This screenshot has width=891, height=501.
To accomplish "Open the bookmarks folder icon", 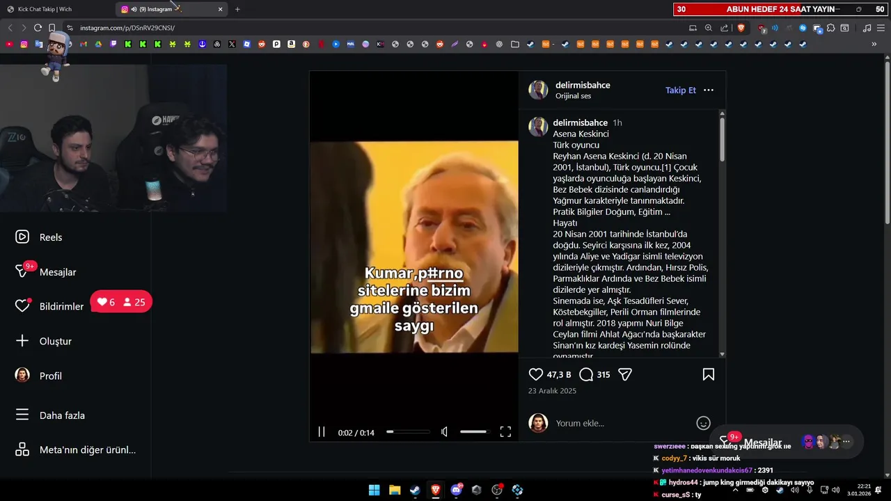I will [x=514, y=44].
